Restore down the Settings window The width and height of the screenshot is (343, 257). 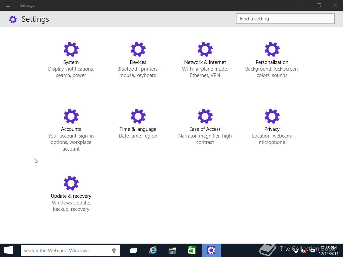319,5
